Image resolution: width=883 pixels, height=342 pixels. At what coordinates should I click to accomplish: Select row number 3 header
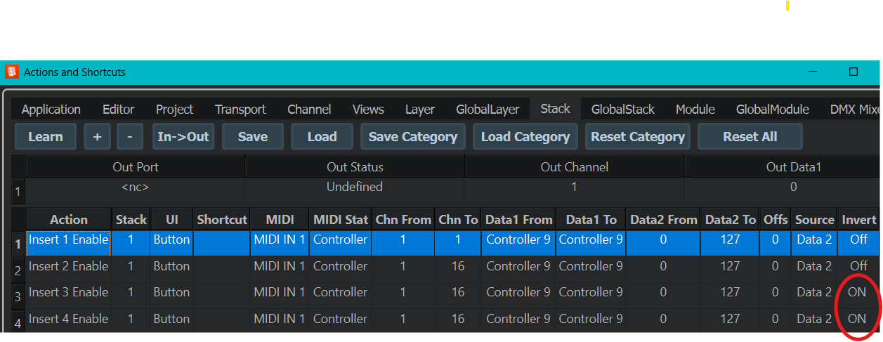click(18, 296)
